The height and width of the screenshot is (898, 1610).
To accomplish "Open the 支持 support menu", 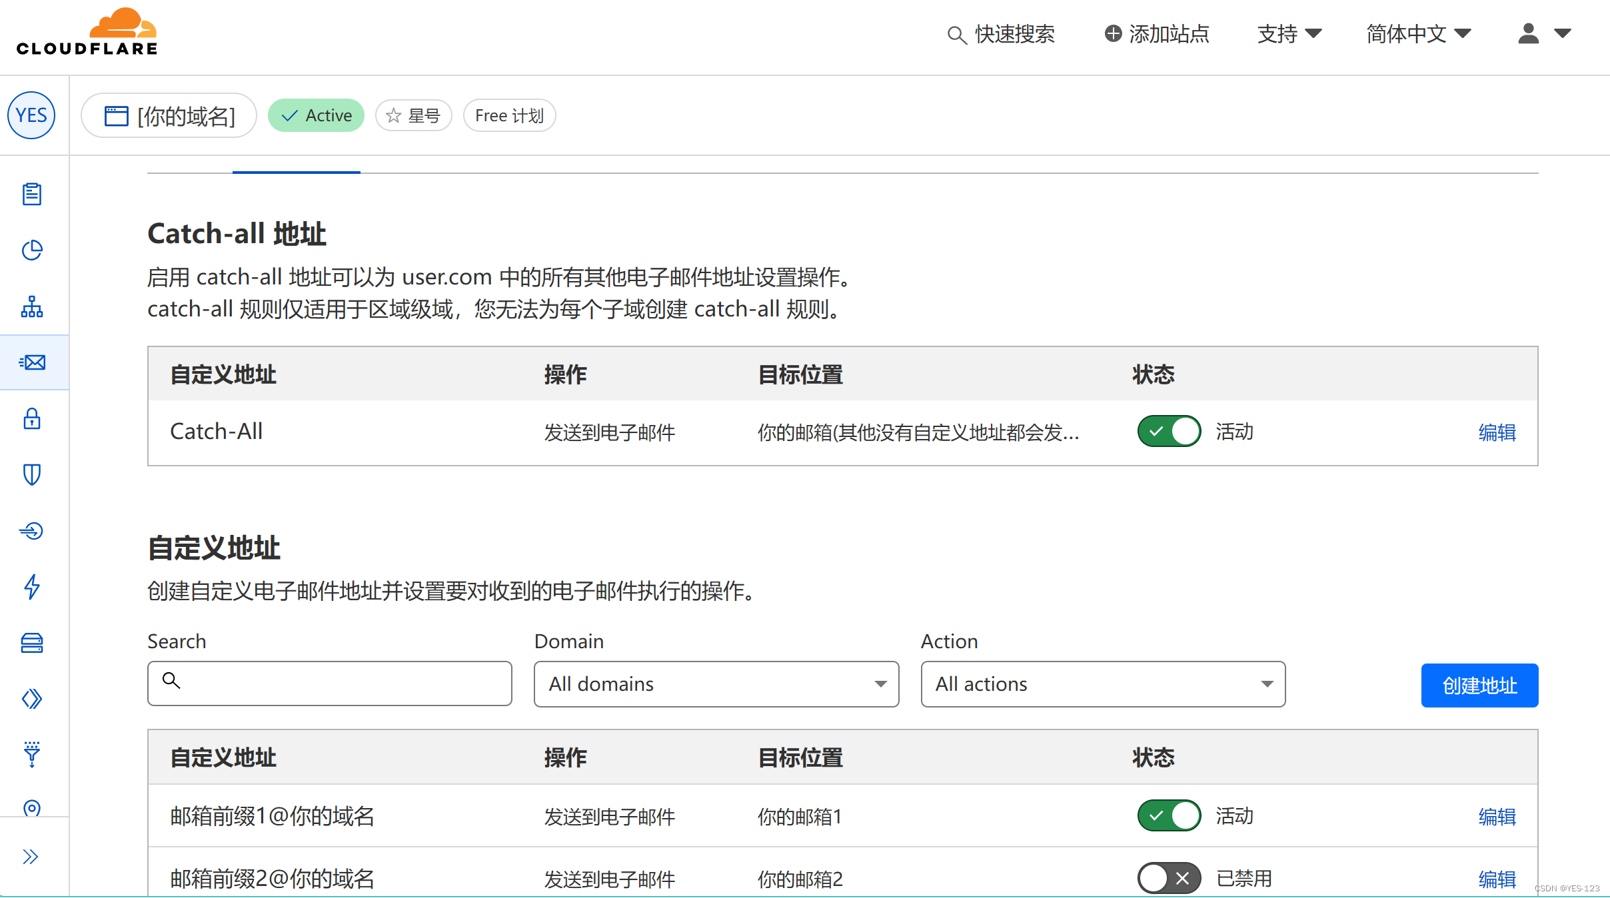I will tap(1289, 33).
